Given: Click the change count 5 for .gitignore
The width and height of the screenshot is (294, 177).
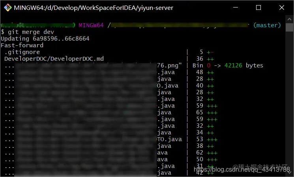Looking at the screenshot, I should (201, 52).
